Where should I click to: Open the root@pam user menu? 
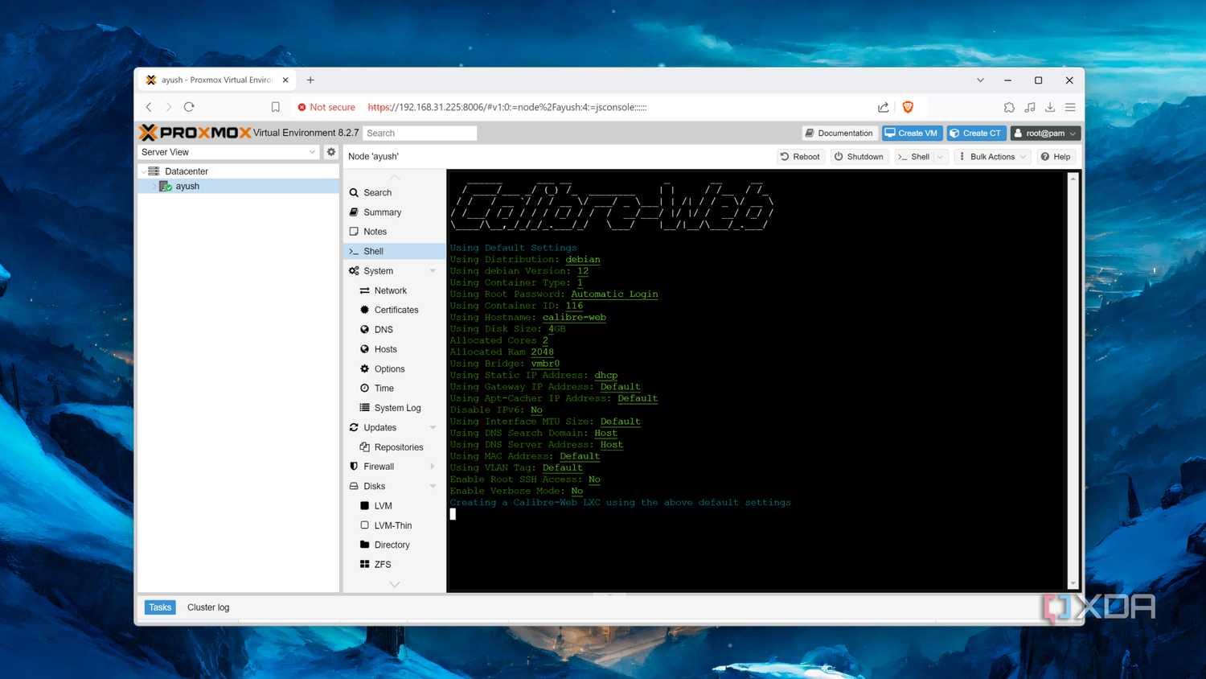pos(1044,134)
